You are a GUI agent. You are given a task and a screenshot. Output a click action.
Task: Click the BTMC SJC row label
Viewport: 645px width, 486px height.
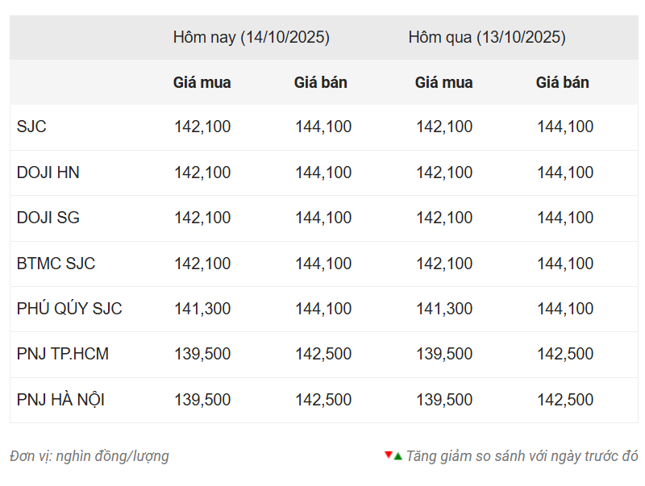point(56,264)
